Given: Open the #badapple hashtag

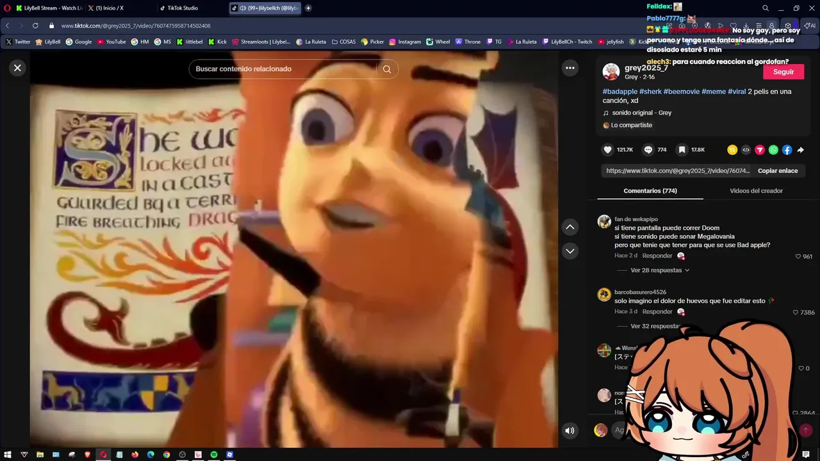Looking at the screenshot, I should 619,92.
